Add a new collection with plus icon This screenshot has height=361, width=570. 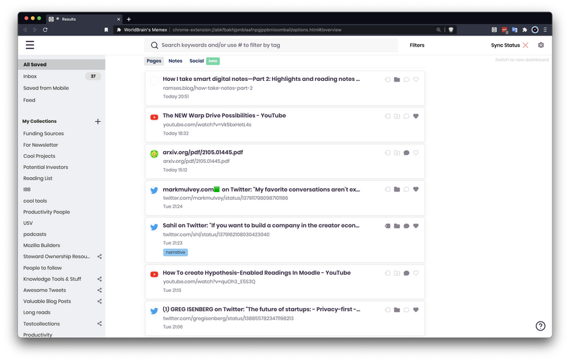pos(98,122)
